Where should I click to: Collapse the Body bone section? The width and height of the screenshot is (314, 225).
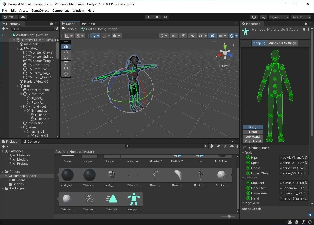click(x=243, y=153)
